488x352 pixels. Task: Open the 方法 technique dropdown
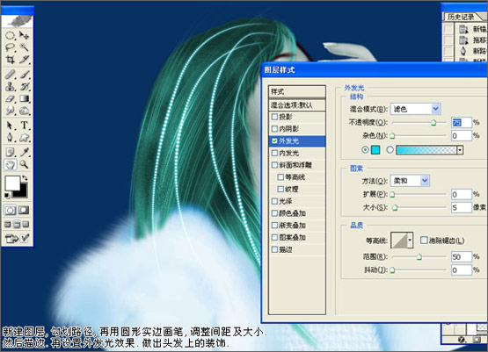pos(410,181)
